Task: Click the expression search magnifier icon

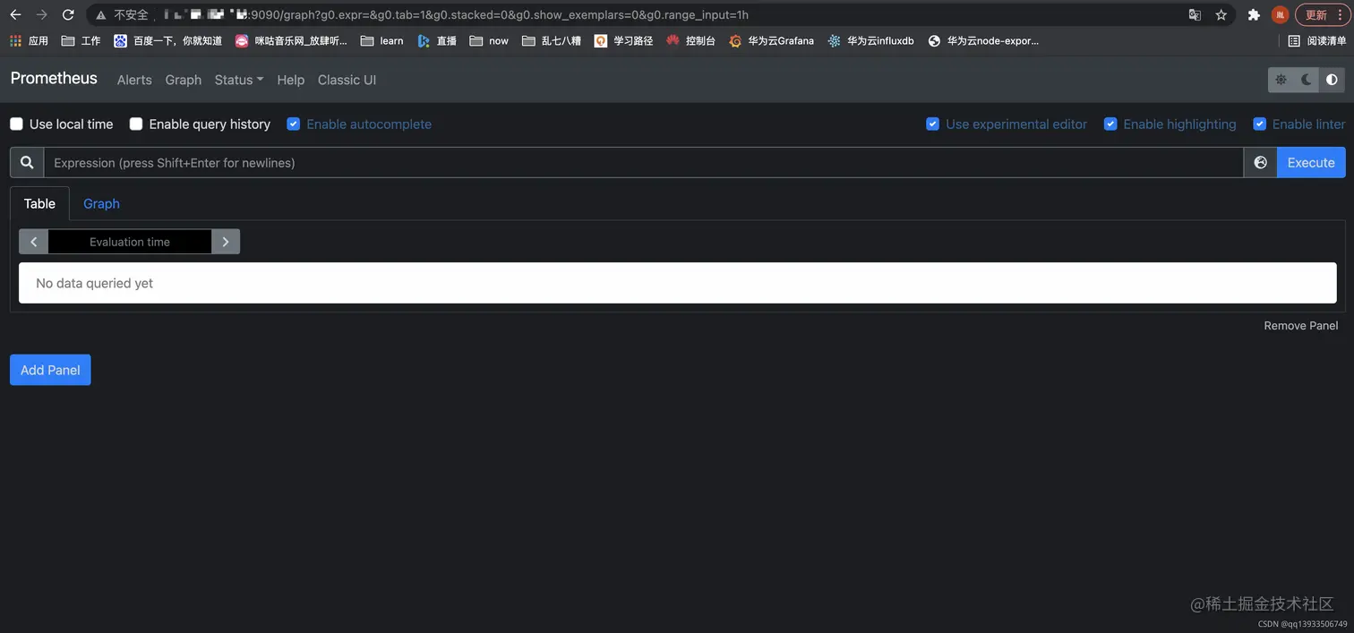Action: click(27, 162)
